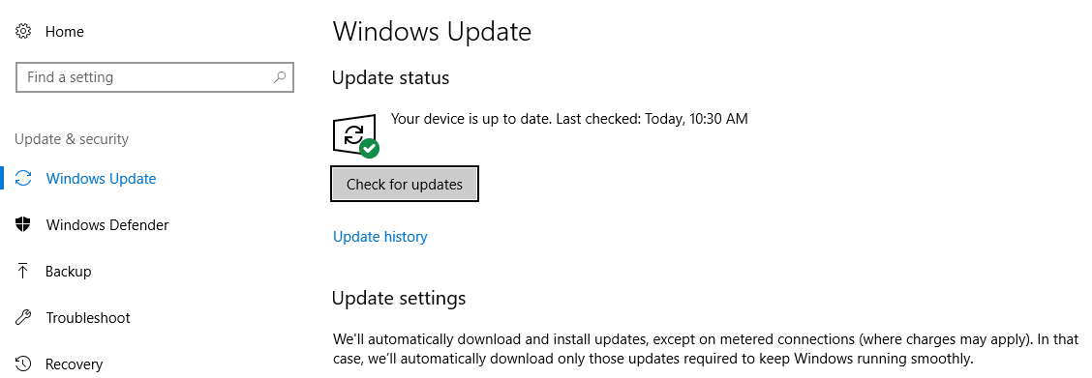Click the 'Your device is up to date' text
This screenshot has height=378, width=1092.
(470, 119)
